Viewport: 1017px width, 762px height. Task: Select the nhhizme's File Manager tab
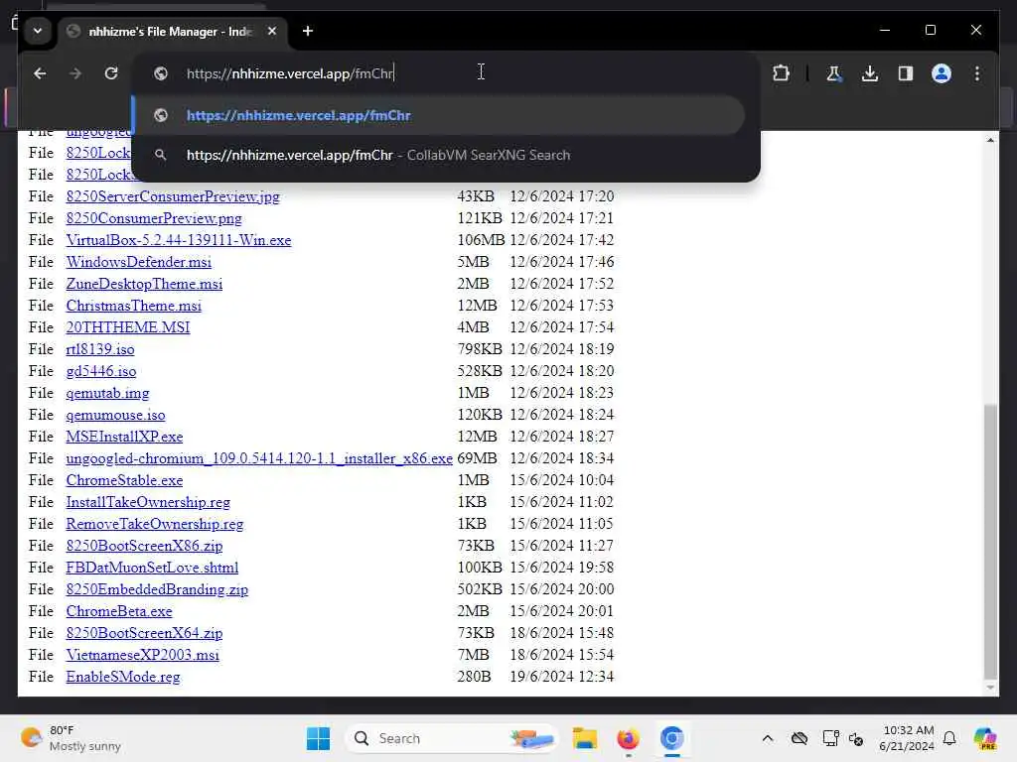tap(170, 31)
